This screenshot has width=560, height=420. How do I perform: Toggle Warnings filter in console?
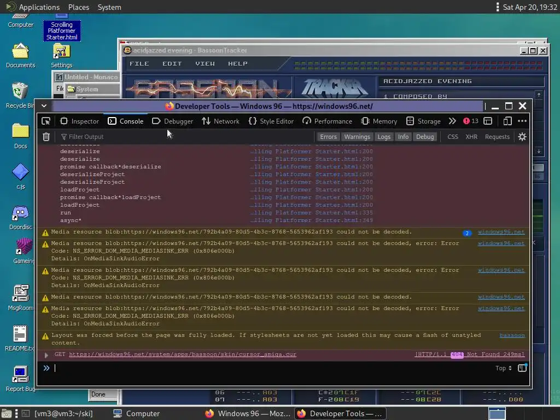[357, 137]
